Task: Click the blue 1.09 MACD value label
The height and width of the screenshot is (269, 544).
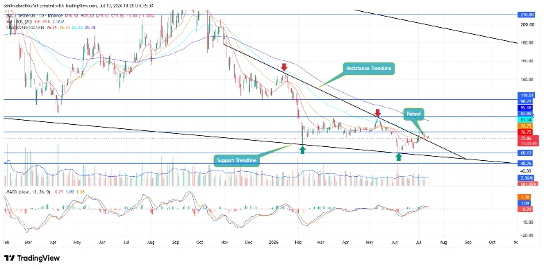Action: [x=525, y=202]
